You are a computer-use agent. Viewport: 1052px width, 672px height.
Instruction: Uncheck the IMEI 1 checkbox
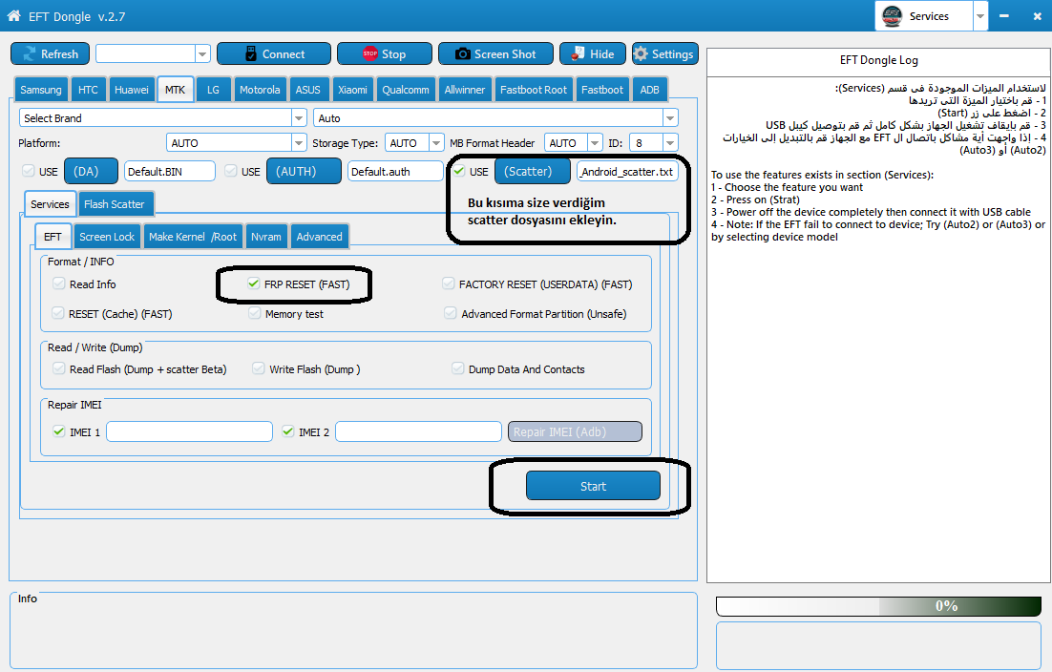click(x=58, y=431)
